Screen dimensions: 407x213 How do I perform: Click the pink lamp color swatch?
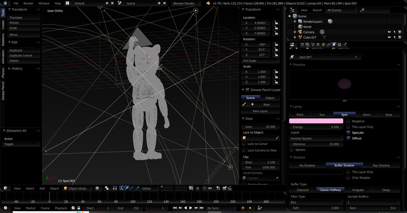pyautogui.click(x=316, y=121)
